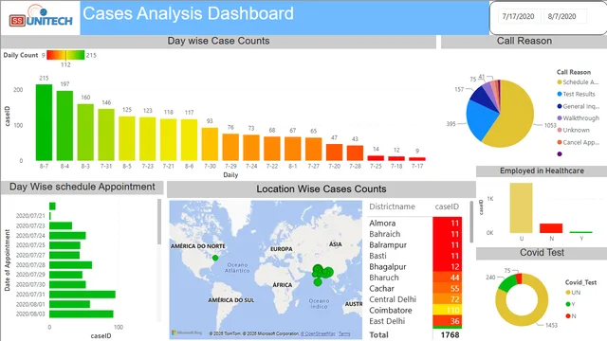
Task: Click the Day Wise schedule Appointment title
Action: (x=83, y=187)
